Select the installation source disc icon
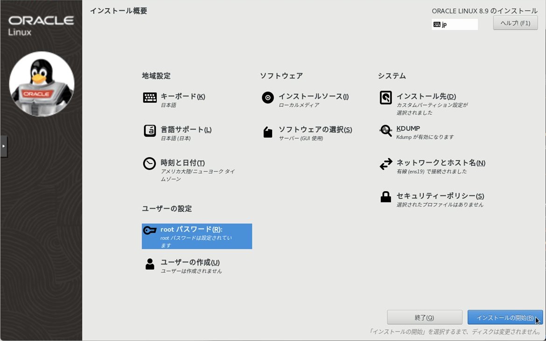Image resolution: width=546 pixels, height=341 pixels. point(267,98)
